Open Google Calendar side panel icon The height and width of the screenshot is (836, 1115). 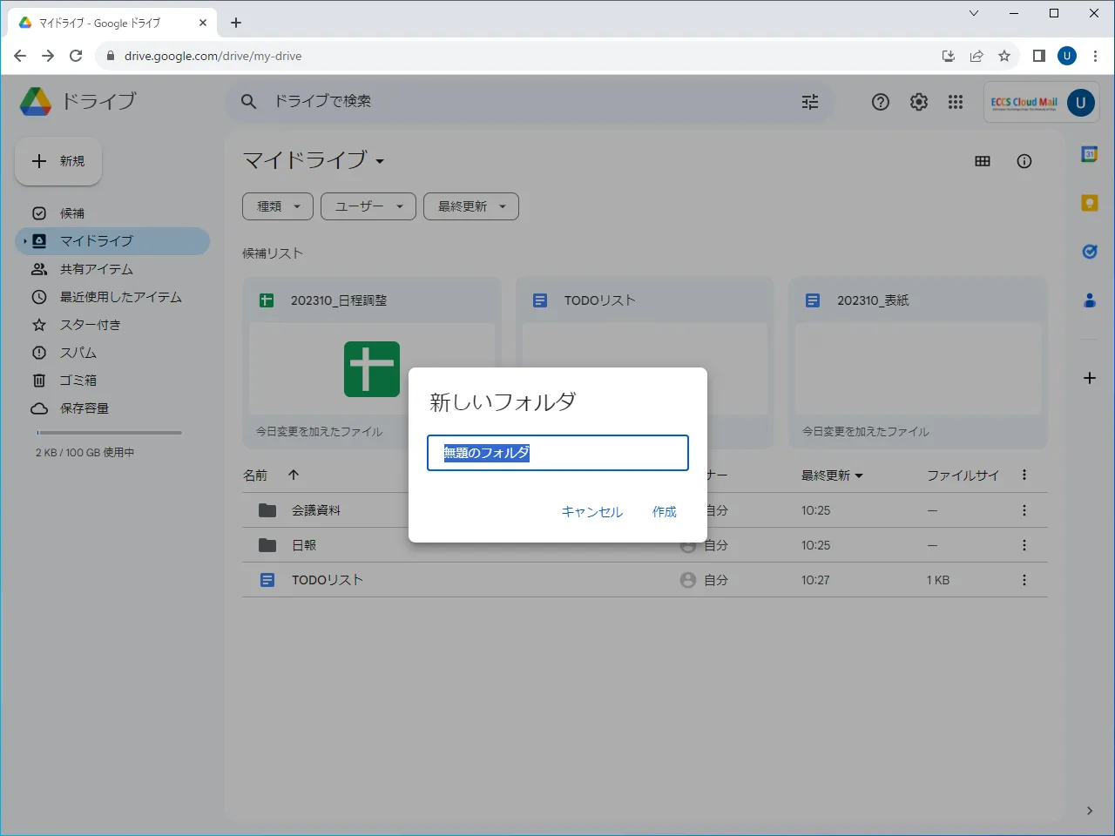[x=1089, y=154]
